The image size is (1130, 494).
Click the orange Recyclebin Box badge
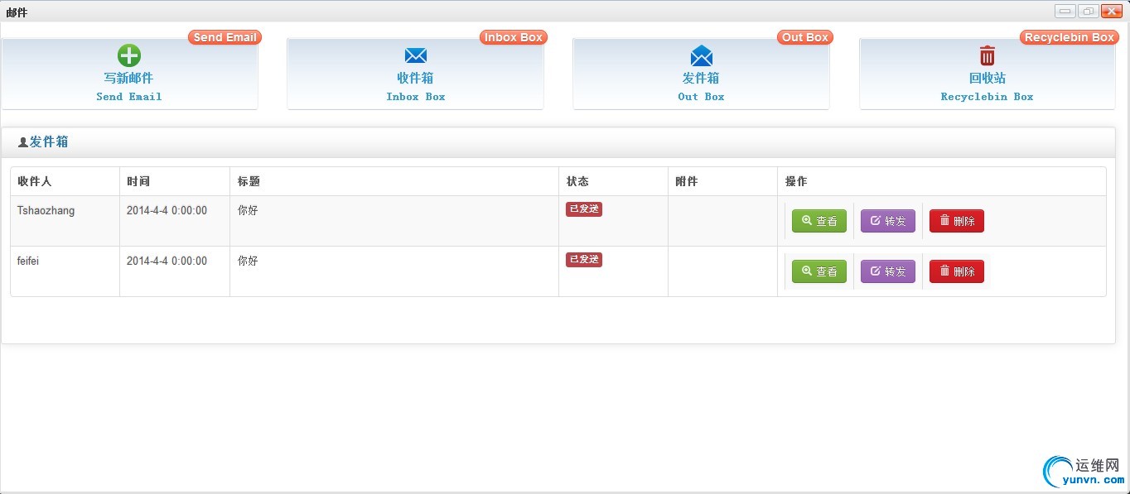(x=1069, y=37)
